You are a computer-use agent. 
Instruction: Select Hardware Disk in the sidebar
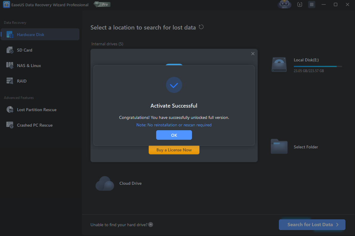coord(40,34)
